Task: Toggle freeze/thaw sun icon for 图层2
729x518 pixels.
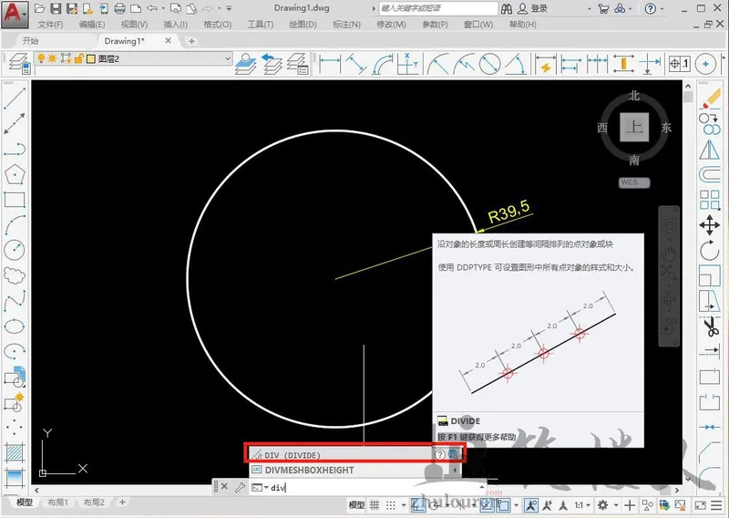Action: tap(53, 58)
